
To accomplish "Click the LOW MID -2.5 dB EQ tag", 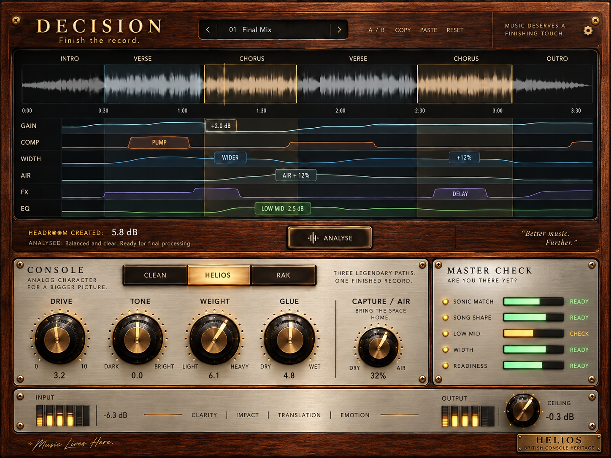I will pyautogui.click(x=283, y=208).
